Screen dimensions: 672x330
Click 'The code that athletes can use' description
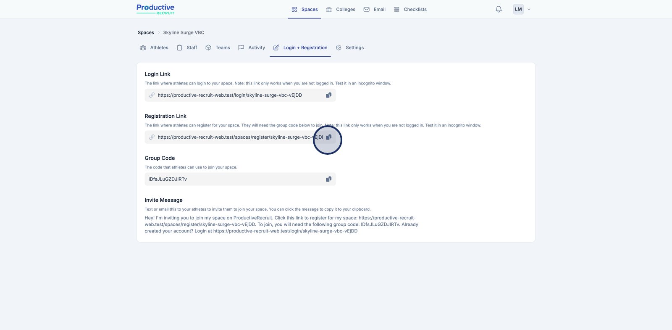coord(191,167)
